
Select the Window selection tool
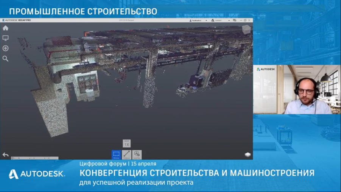pyautogui.click(x=116, y=155)
